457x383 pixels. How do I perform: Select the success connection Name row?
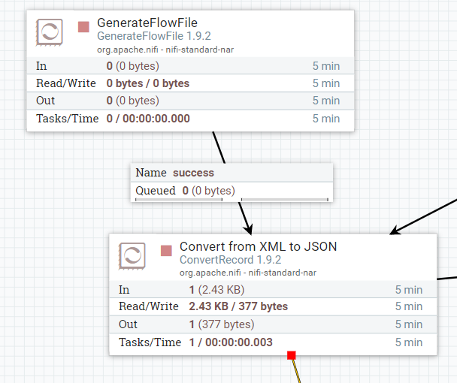click(x=232, y=173)
